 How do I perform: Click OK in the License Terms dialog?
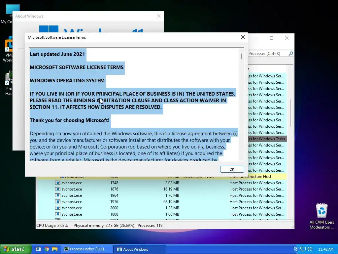pyautogui.click(x=232, y=169)
